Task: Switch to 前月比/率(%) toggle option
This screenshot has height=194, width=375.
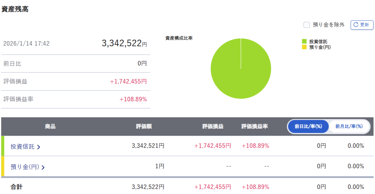Action: (349, 127)
